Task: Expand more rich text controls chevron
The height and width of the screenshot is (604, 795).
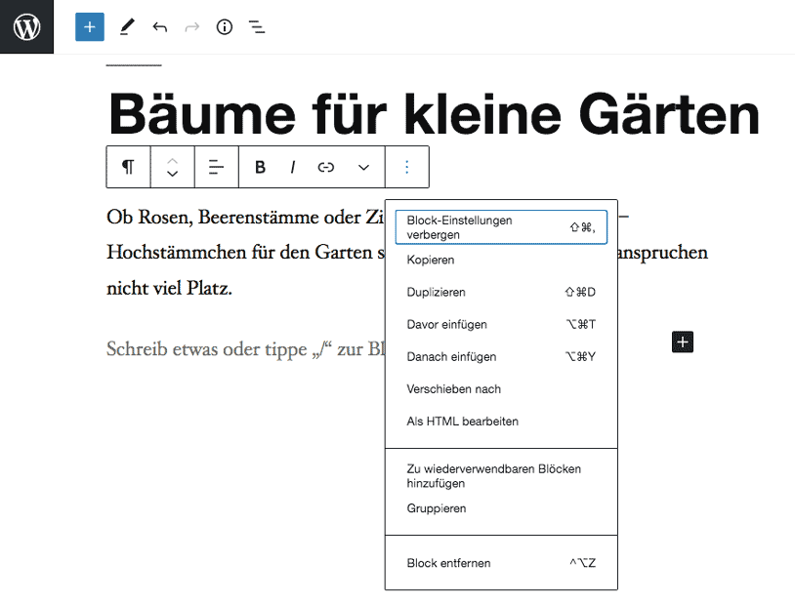Action: [x=363, y=167]
